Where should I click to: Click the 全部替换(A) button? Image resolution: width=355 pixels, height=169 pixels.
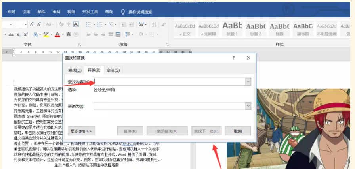[167, 131]
